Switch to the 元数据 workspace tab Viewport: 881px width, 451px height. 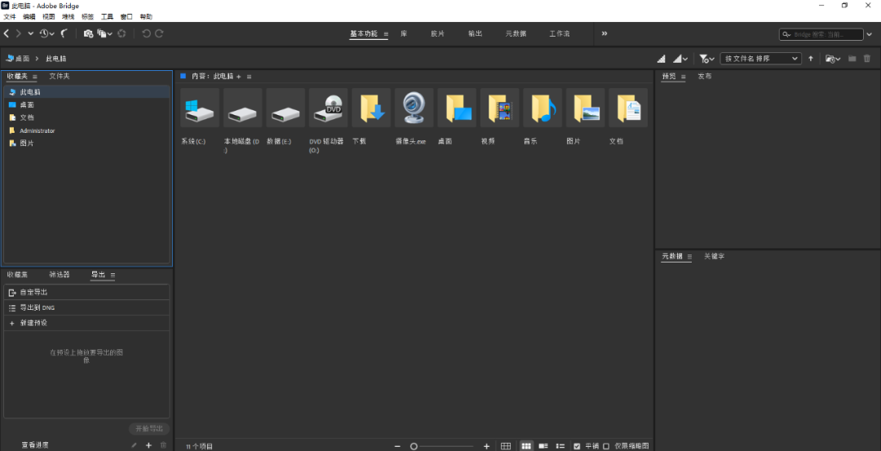pyautogui.click(x=516, y=33)
